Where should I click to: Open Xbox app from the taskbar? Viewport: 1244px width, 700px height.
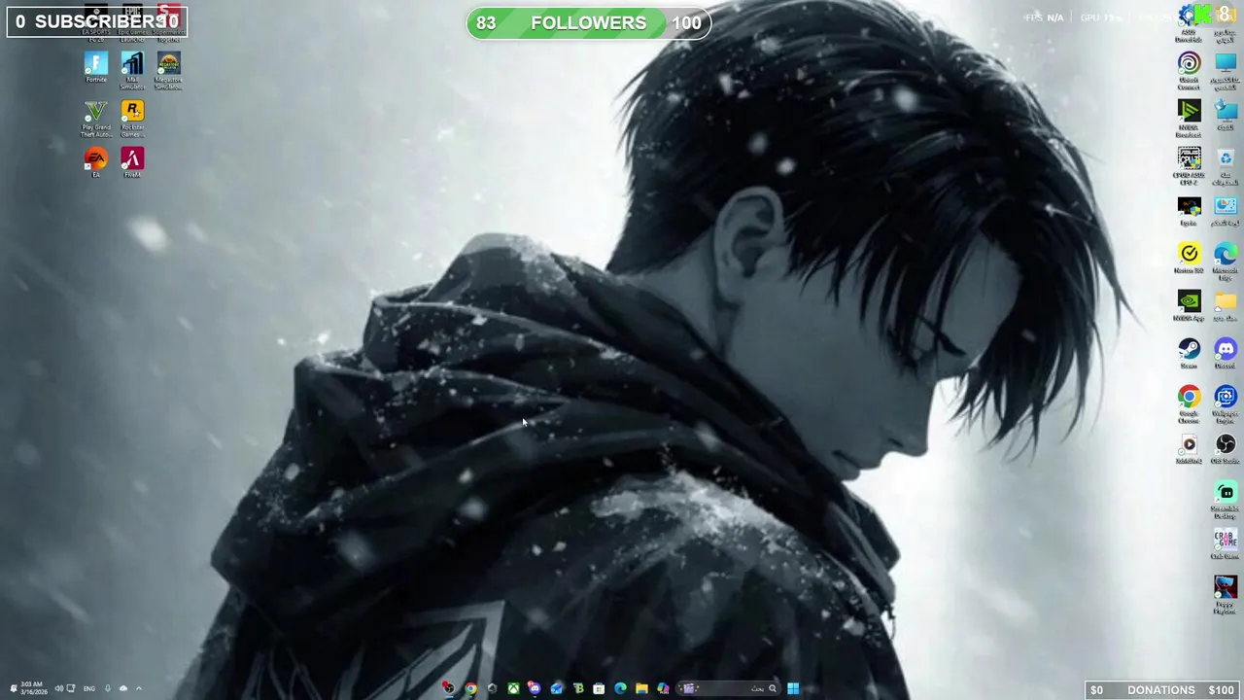[x=513, y=688]
